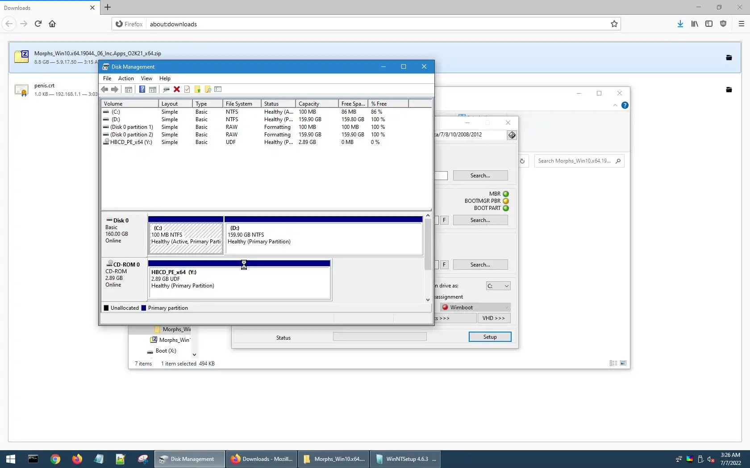Open the Help menu in Disk Management
This screenshot has width=750, height=468.
[165, 78]
